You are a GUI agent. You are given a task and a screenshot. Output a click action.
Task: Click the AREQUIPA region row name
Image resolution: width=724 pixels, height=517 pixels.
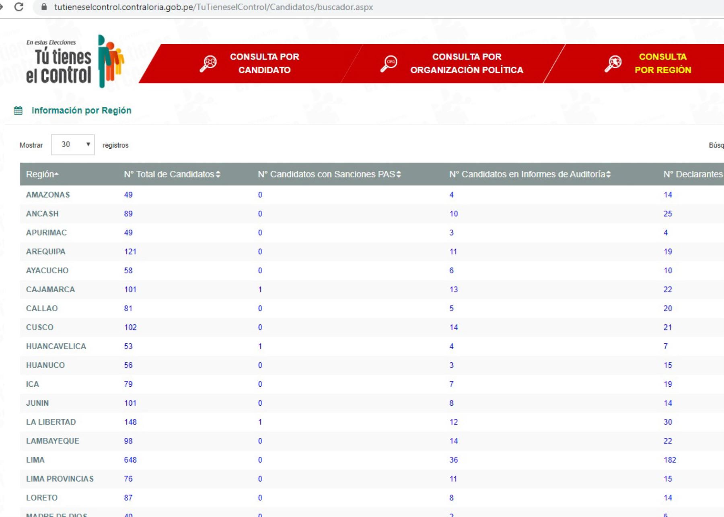tap(45, 252)
